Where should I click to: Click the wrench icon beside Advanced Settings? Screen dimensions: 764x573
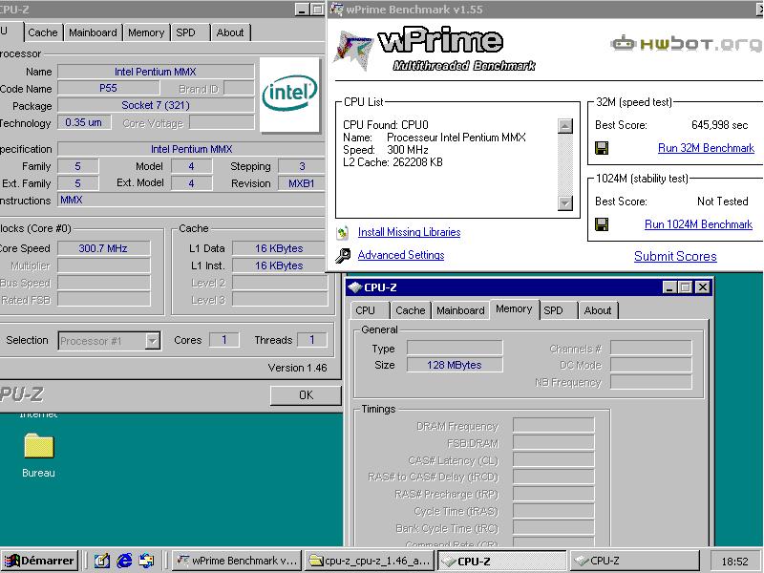pos(343,255)
